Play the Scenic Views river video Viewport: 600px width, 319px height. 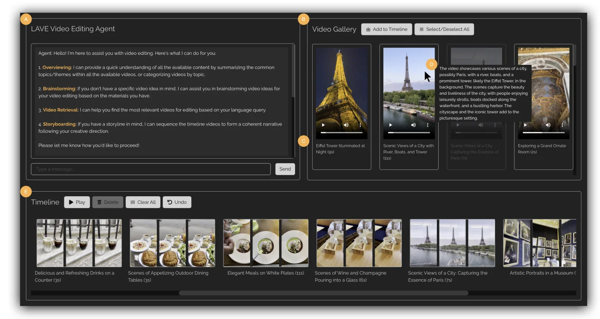coord(391,125)
